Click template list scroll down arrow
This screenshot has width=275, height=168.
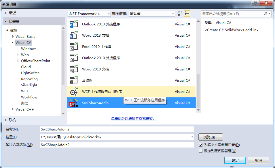[x=198, y=110]
